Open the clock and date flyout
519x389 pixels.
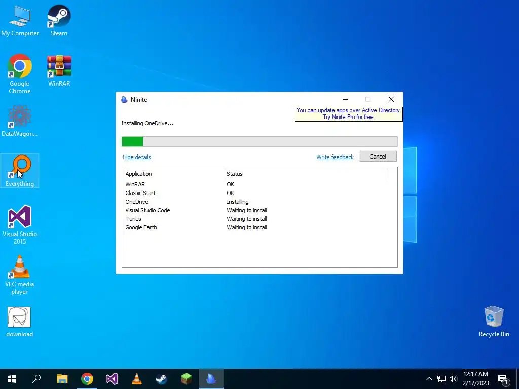click(475, 379)
